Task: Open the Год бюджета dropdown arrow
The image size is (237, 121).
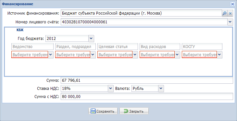Action: point(91,39)
